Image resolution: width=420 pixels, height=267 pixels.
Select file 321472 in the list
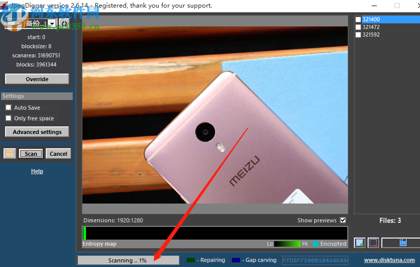pyautogui.click(x=371, y=27)
